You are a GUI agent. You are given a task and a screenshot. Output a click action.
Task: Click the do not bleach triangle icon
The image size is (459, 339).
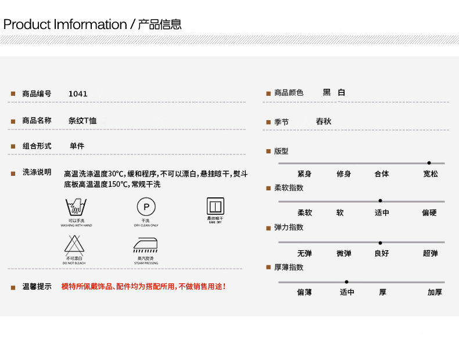(74, 245)
